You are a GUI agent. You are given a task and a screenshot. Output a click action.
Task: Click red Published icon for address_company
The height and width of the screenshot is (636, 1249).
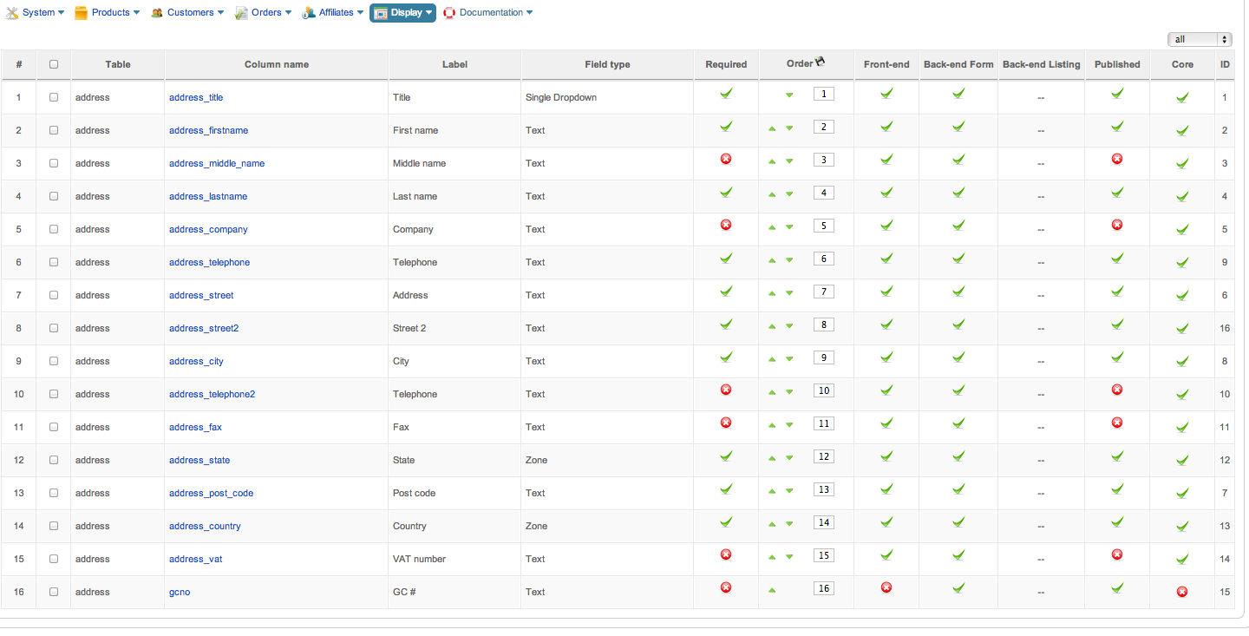(x=1117, y=225)
